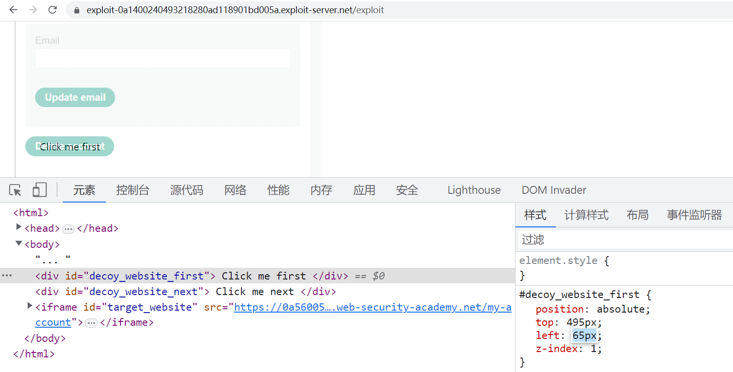
Task: Select the closing </html> tag row
Action: [34, 354]
